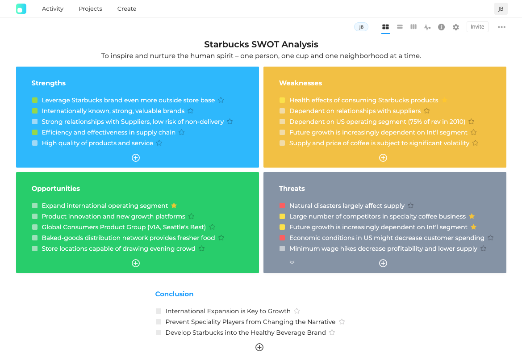
Task: Change green tag on 'Internationally known' item
Action: (x=35, y=111)
